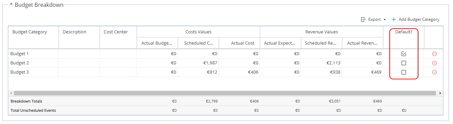
Task: Remove Budget 2 with its red icon
Action: coord(435,63)
